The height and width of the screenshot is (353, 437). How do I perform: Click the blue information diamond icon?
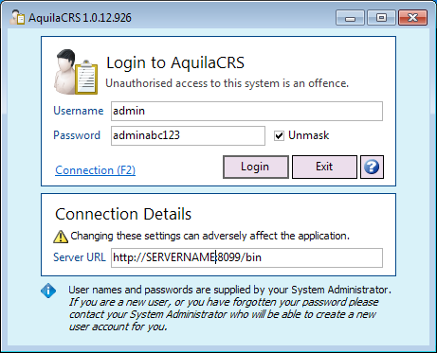[x=48, y=291]
